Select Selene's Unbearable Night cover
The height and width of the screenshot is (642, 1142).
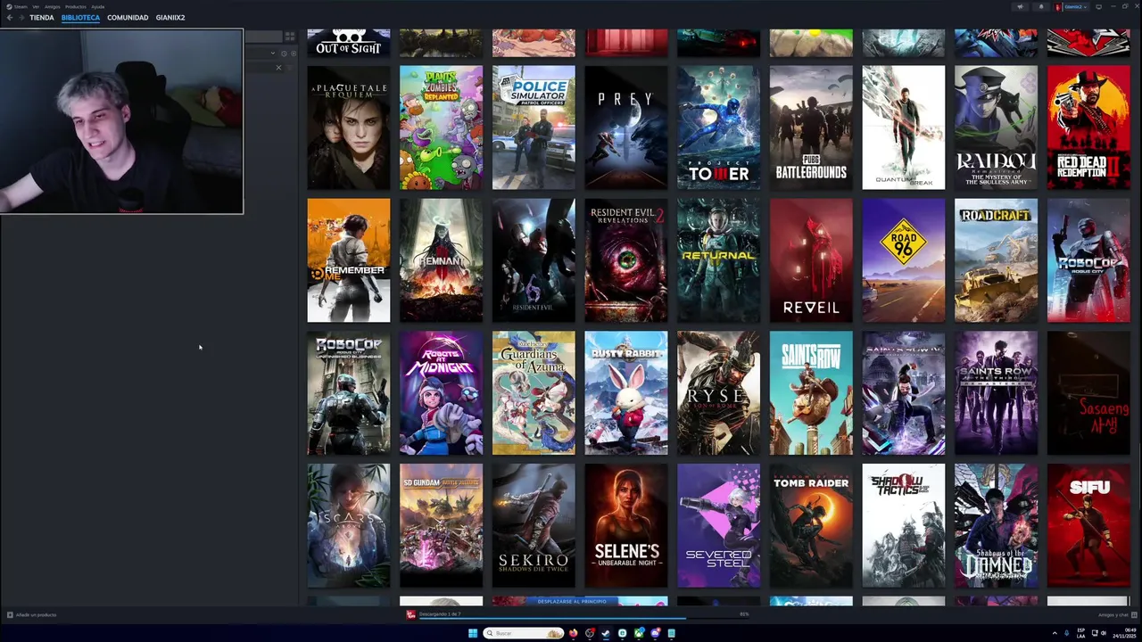[626, 526]
